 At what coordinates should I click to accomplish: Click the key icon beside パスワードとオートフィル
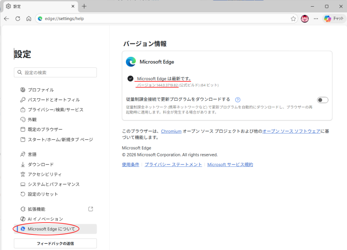[x=23, y=100]
